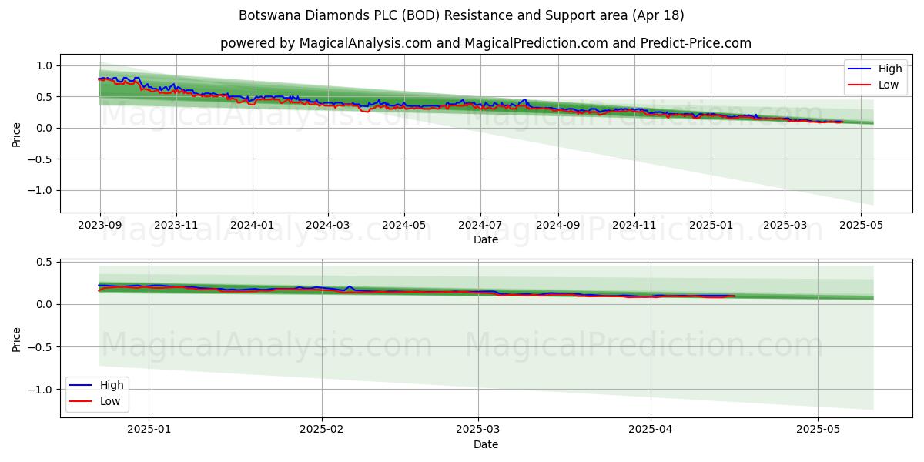Click the '2024-07' date tick label
Image resolution: width=924 pixels, height=462 pixels.
[480, 226]
